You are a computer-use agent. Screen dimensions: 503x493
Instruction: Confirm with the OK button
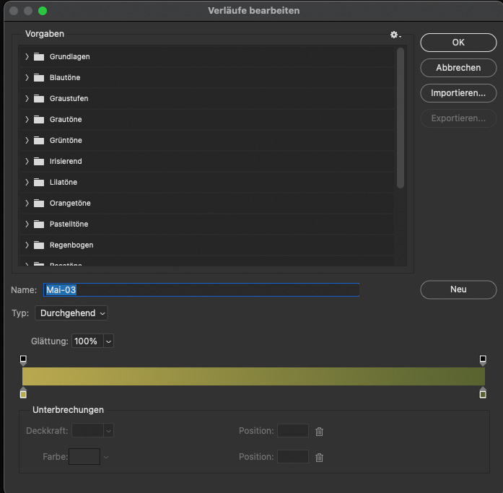[x=458, y=43]
